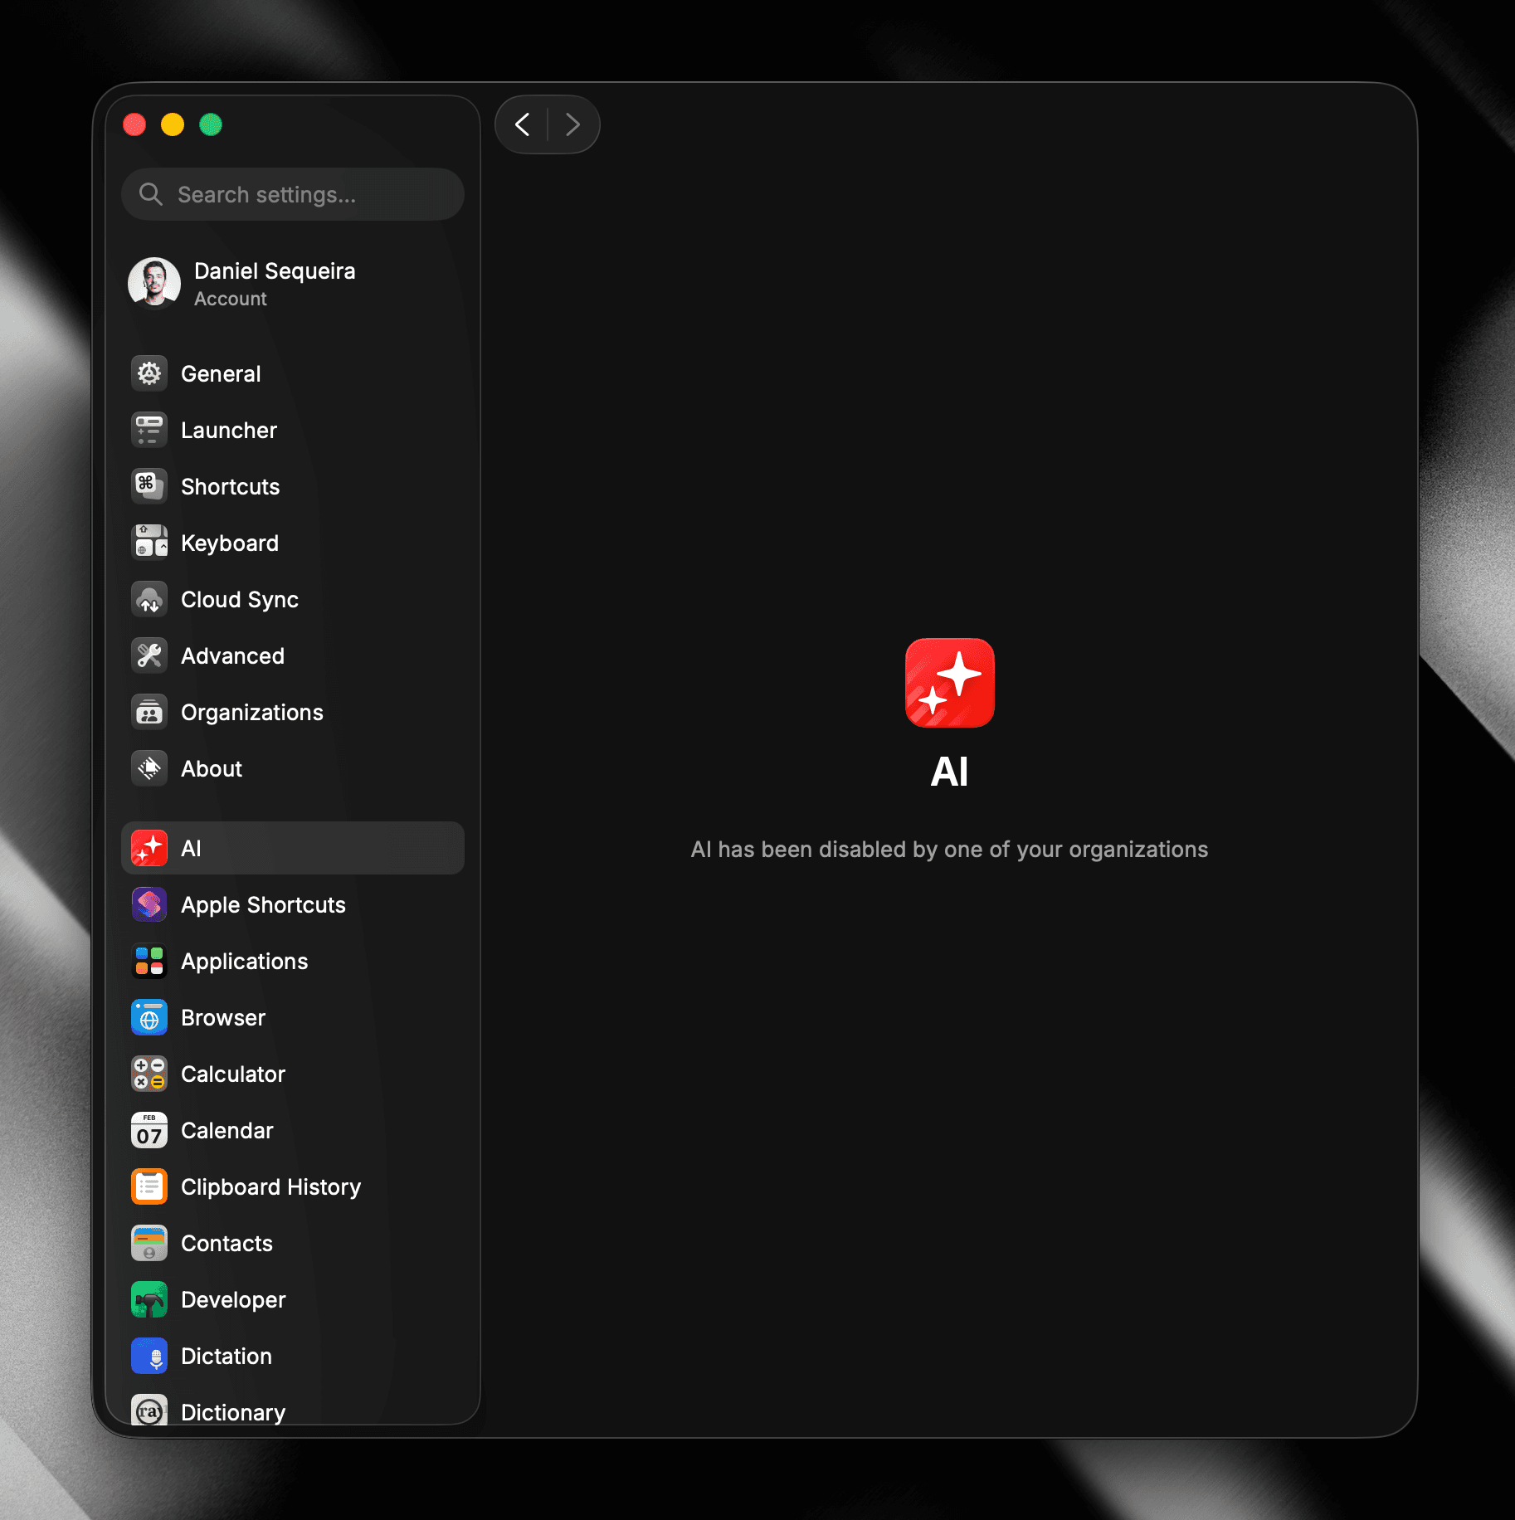This screenshot has width=1515, height=1520.
Task: Open Shortcuts command-key icon
Action: click(149, 487)
